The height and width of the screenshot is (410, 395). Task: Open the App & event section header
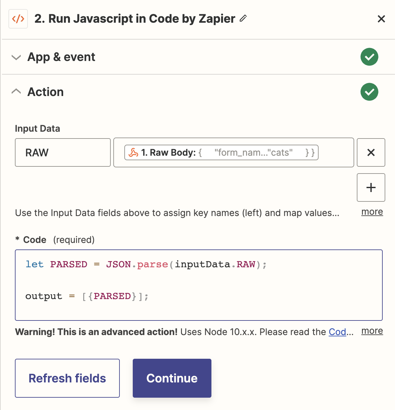pos(62,57)
